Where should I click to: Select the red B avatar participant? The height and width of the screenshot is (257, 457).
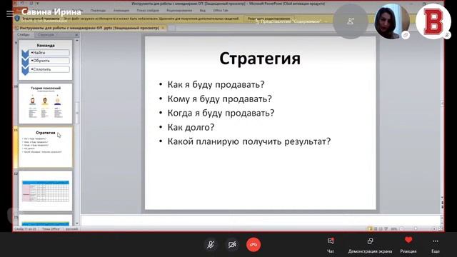point(433,21)
